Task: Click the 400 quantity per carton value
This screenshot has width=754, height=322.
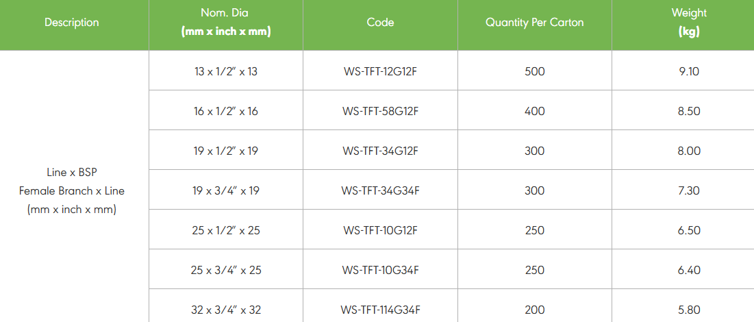Action: (535, 111)
